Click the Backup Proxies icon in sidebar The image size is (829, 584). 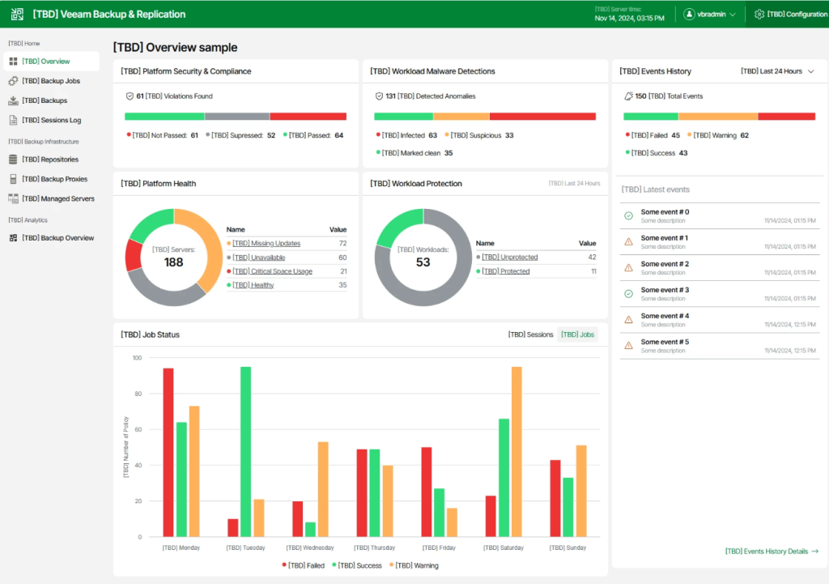13,179
